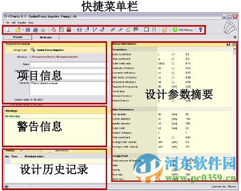
Task: Click the red cursor-arrow toolbar icon
Action: click(x=54, y=30)
